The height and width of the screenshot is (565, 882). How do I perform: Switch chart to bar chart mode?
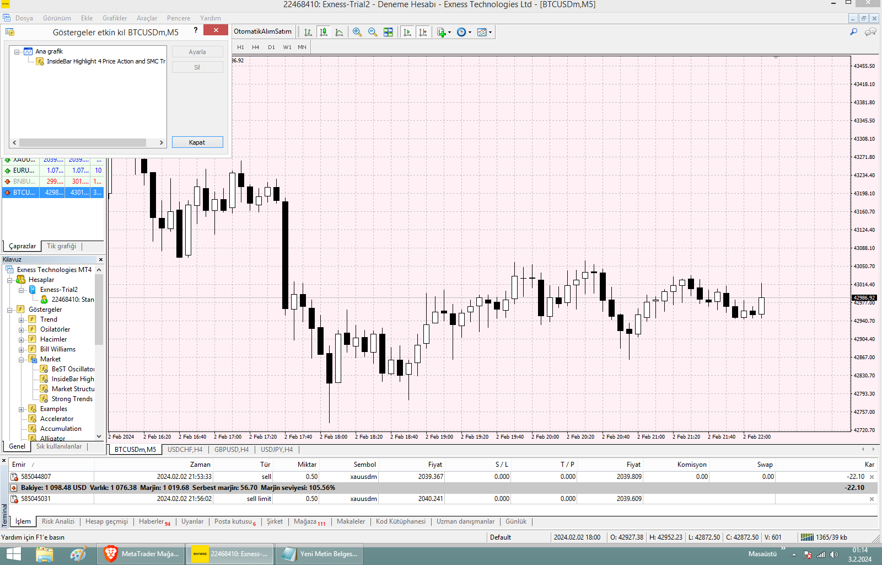coord(308,32)
